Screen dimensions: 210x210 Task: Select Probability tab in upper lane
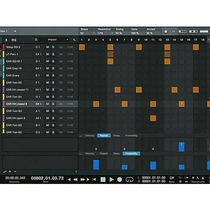click(x=131, y=136)
